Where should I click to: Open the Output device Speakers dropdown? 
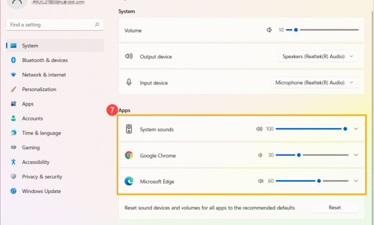tap(318, 57)
